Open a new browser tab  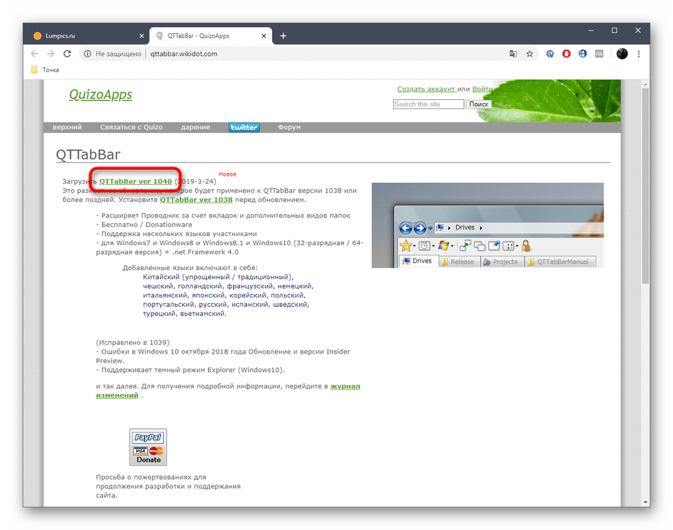[283, 35]
